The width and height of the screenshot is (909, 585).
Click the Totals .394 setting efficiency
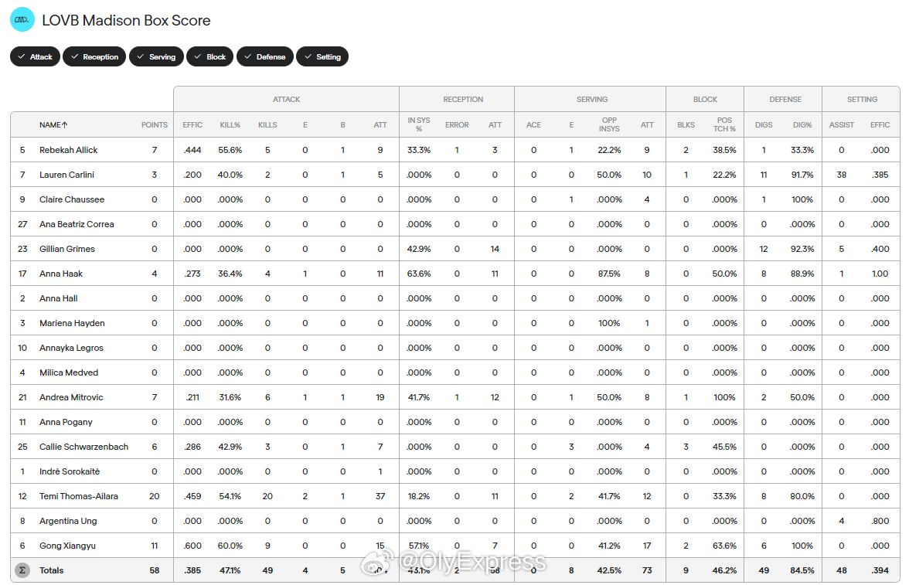point(880,570)
